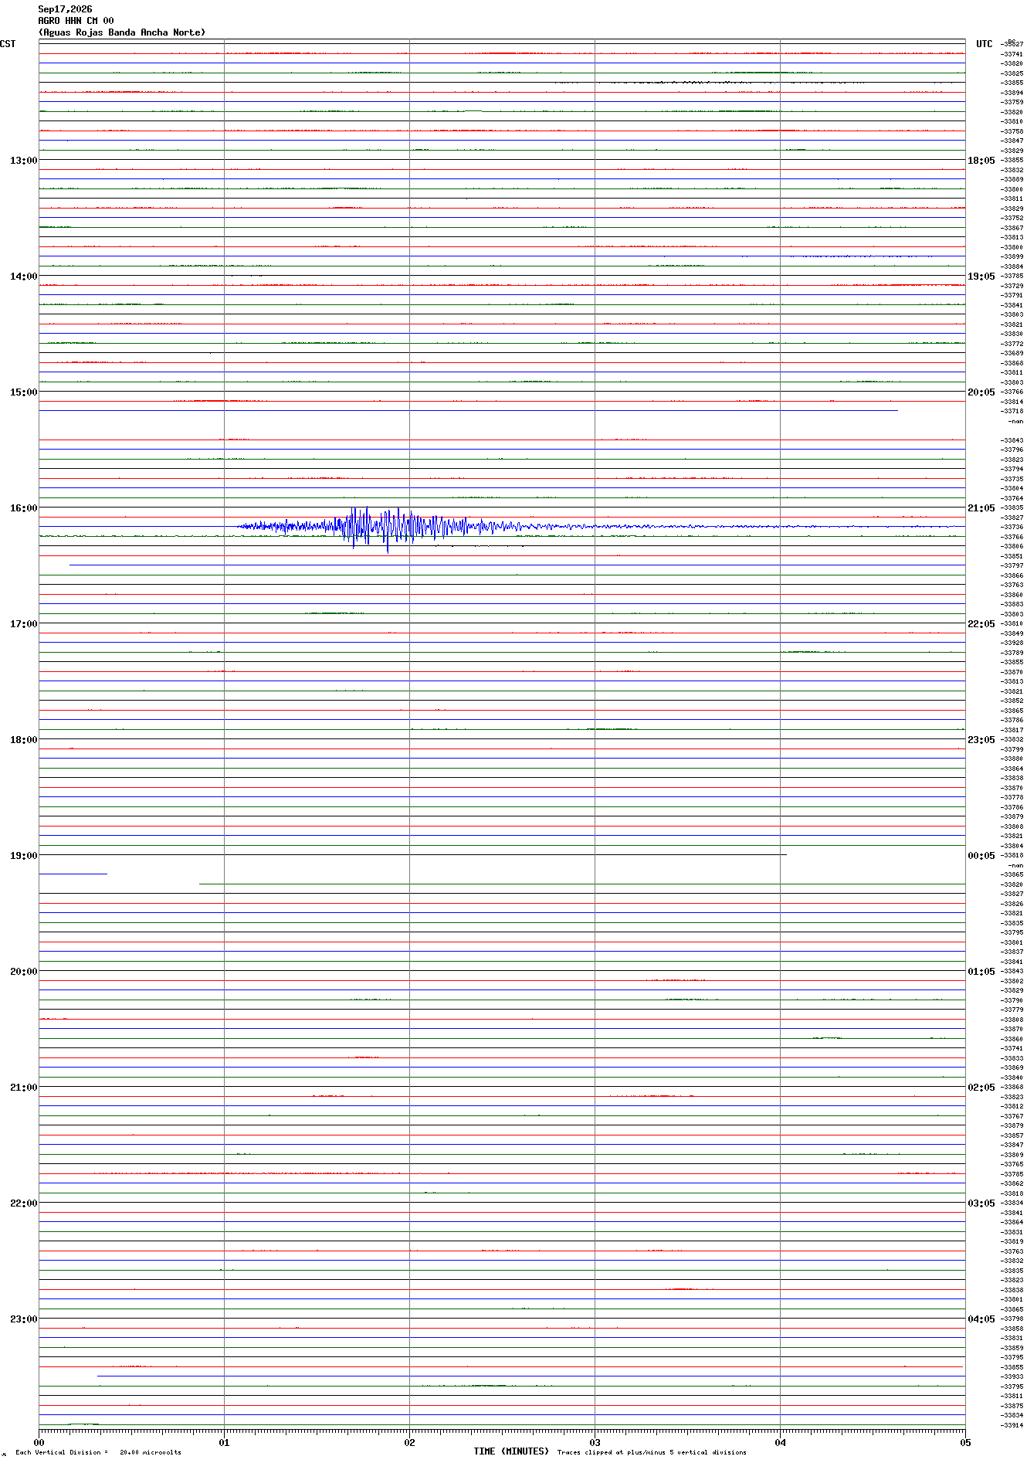Select the UTC timezone header
Viewport: 1027px width, 1463px height.
click(984, 44)
